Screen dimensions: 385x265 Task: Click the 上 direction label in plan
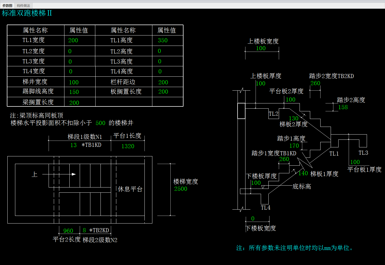coord(34,174)
